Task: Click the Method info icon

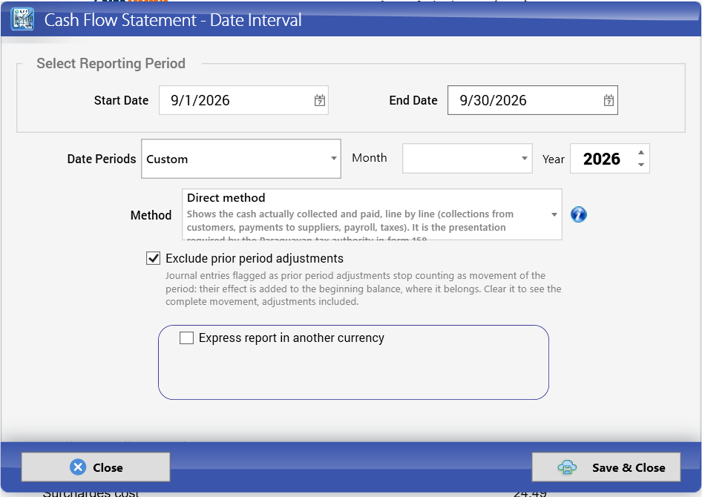Action: click(x=579, y=214)
